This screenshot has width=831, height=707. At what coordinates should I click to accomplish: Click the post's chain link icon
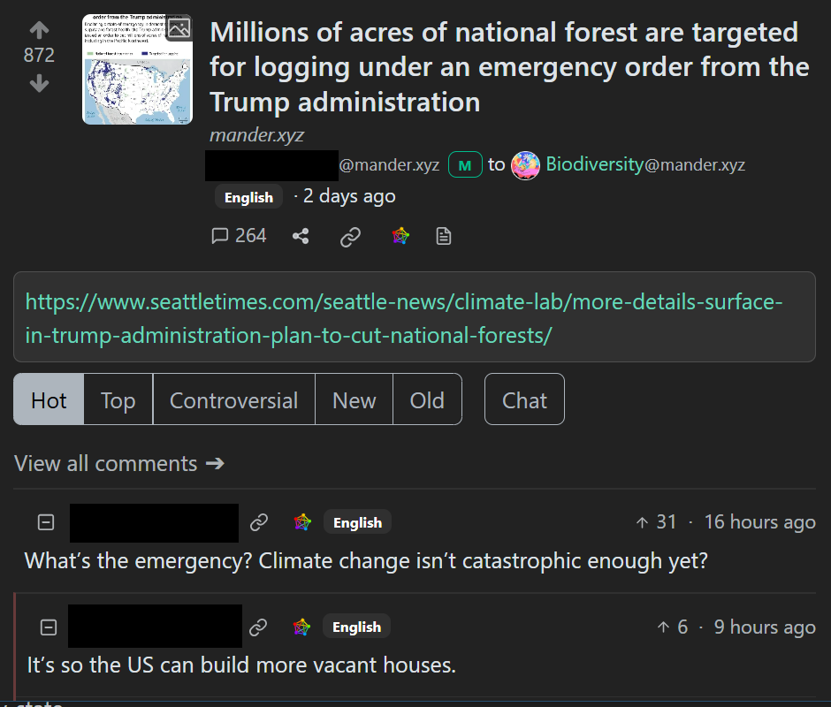351,236
